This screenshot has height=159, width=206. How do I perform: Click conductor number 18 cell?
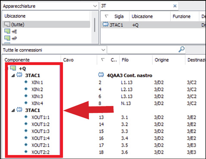click(101, 152)
